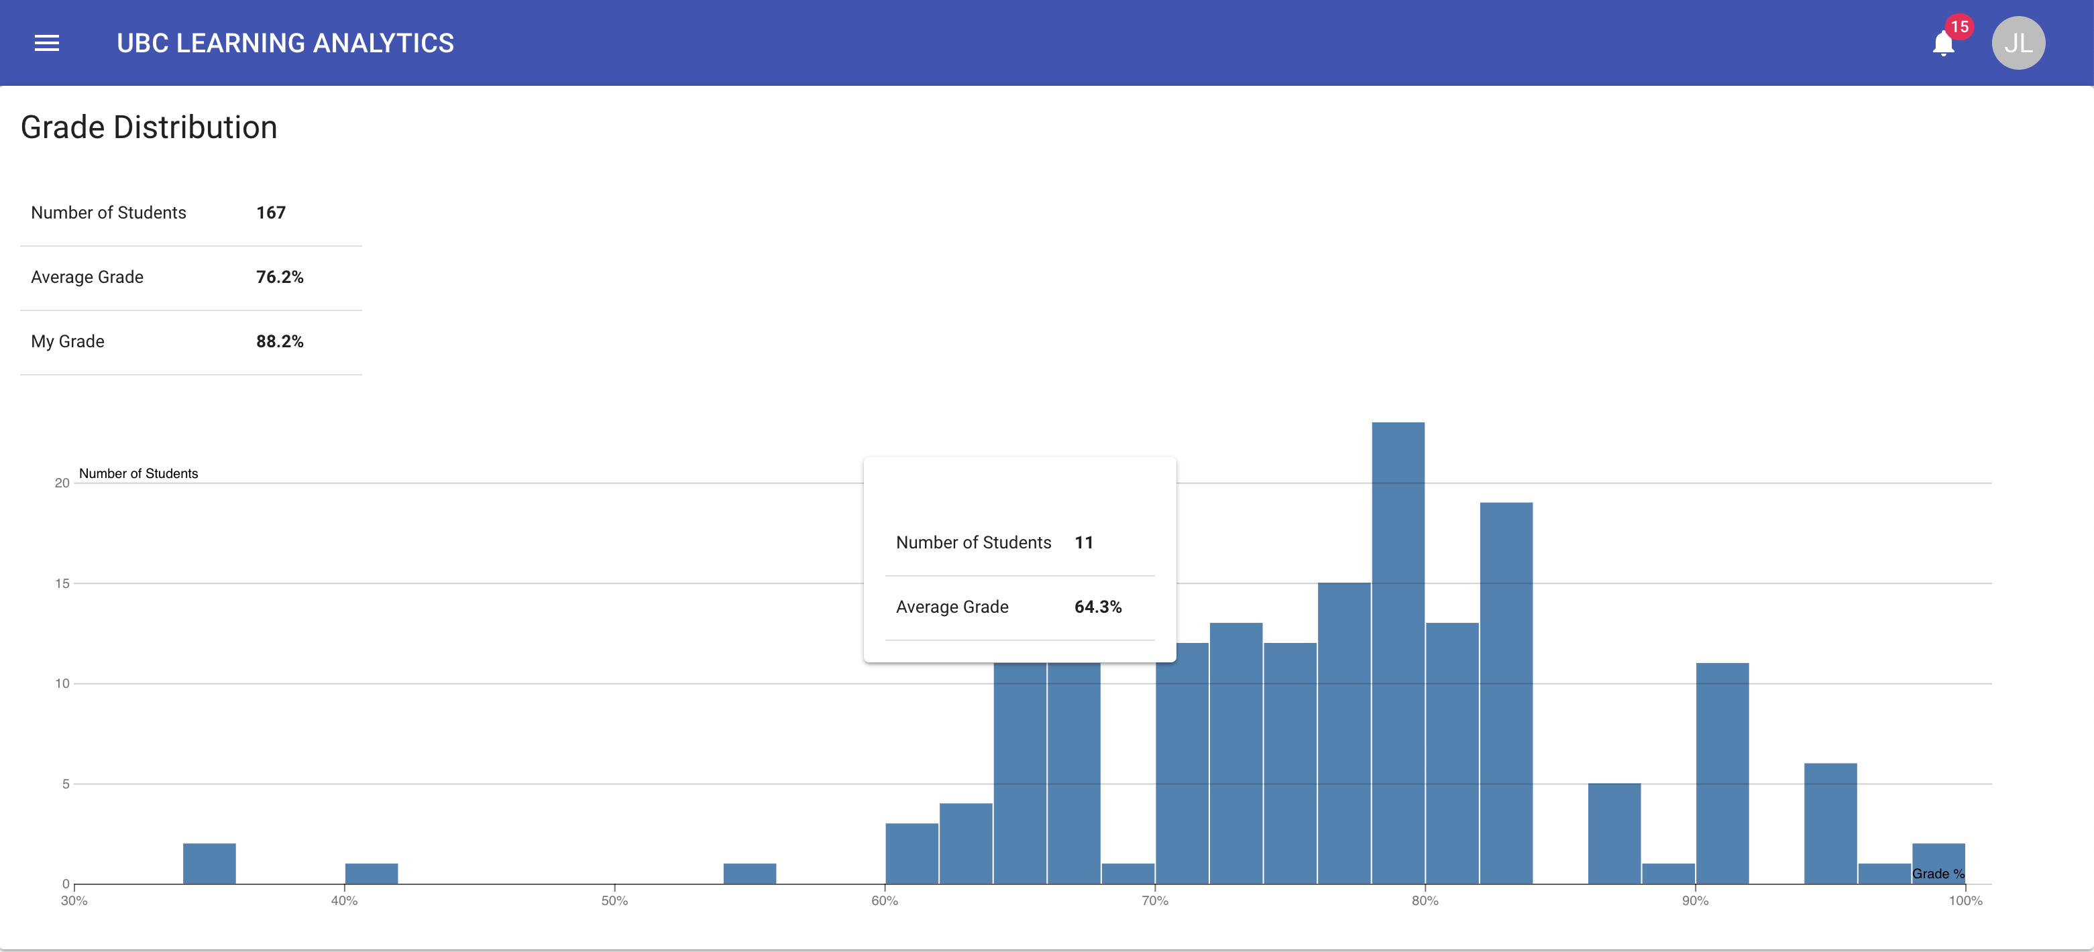Click the Grade Distribution heading

pyautogui.click(x=149, y=127)
